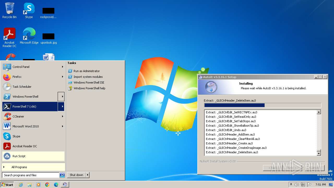334x188 pixels.
Task: Open Google Chrome from the taskbar
Action: tap(47, 185)
